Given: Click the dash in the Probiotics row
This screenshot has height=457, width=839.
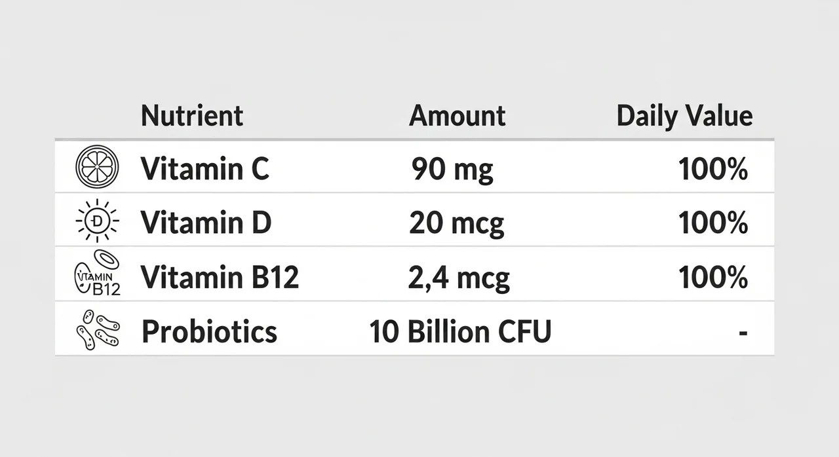Looking at the screenshot, I should 743,333.
